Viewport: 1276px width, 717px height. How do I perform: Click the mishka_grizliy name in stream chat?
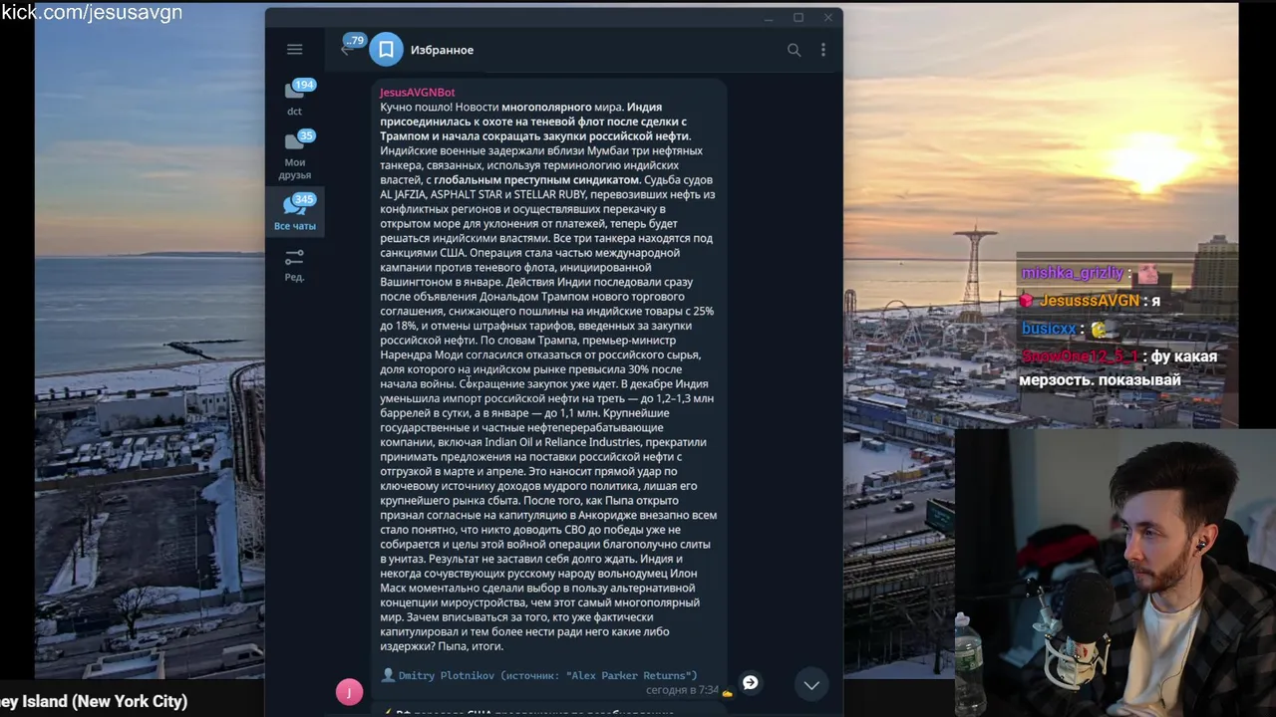(1072, 273)
